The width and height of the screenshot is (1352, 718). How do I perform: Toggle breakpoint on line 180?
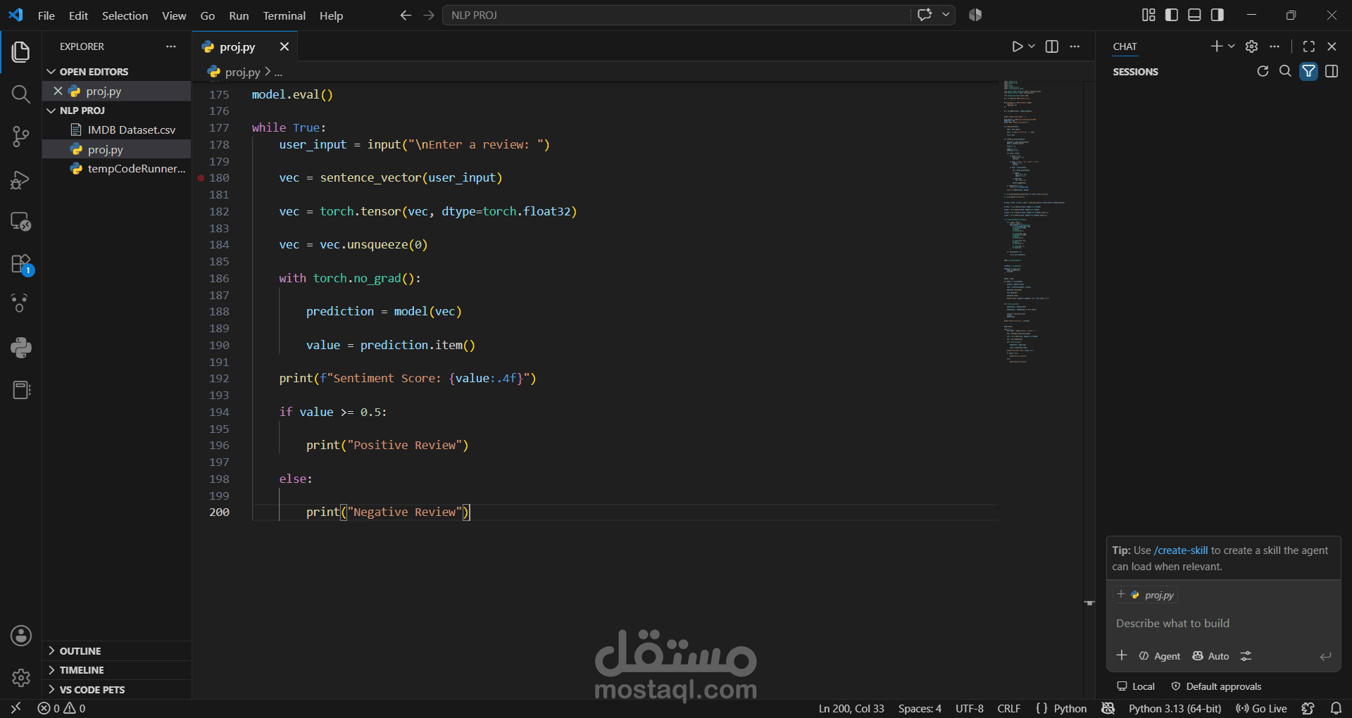tap(201, 178)
